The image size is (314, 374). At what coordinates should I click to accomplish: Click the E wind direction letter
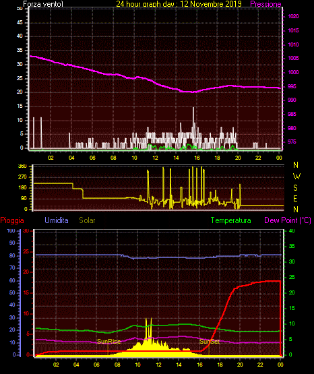coord(295,198)
